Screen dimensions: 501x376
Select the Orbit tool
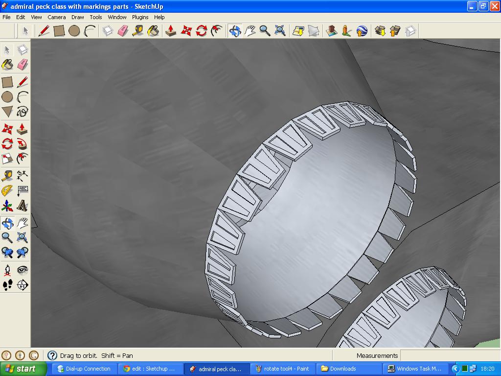[235, 31]
